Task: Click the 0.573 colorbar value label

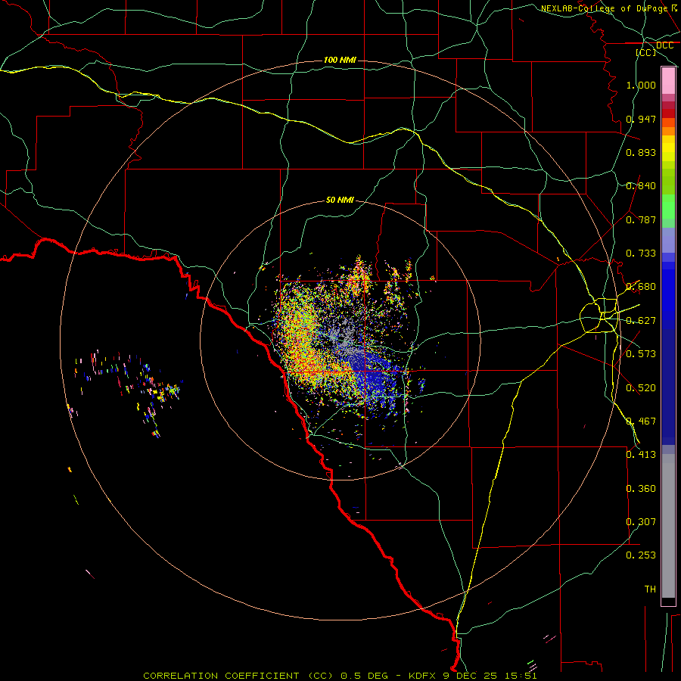Action: click(x=641, y=354)
